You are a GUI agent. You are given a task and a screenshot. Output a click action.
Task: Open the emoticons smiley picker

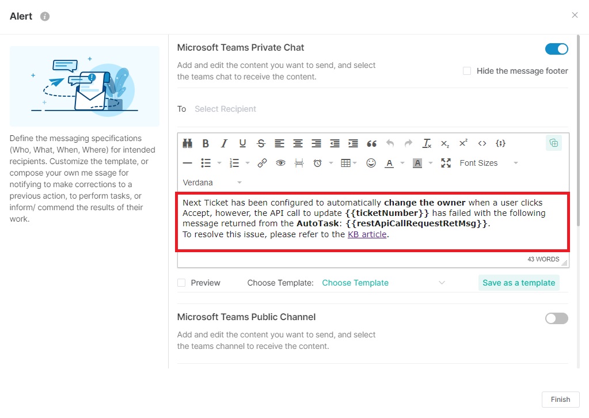(371, 163)
